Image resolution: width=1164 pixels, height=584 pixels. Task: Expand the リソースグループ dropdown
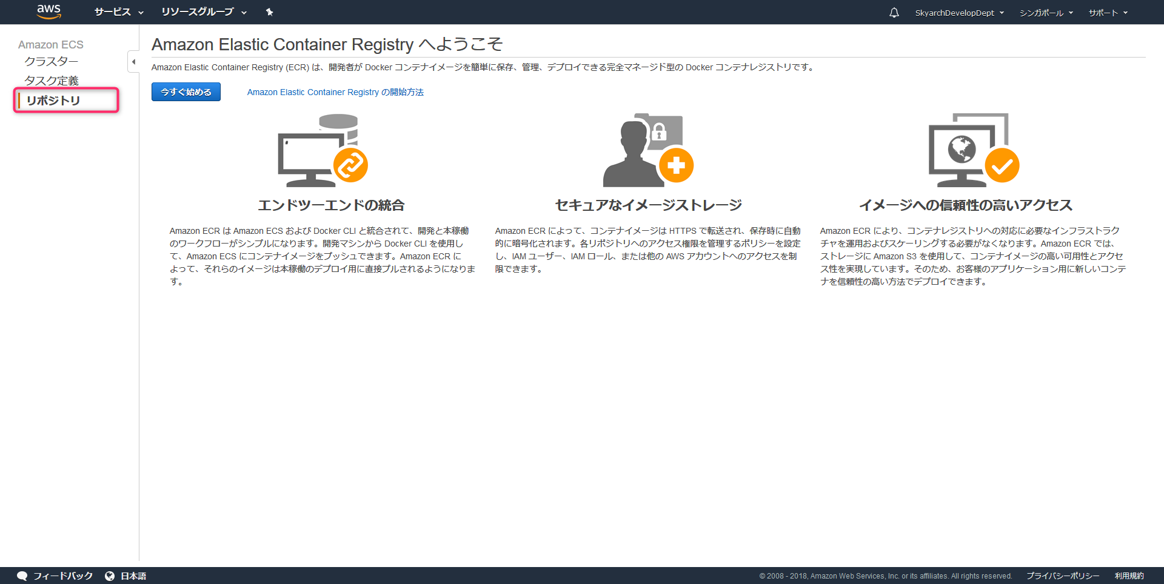[204, 12]
